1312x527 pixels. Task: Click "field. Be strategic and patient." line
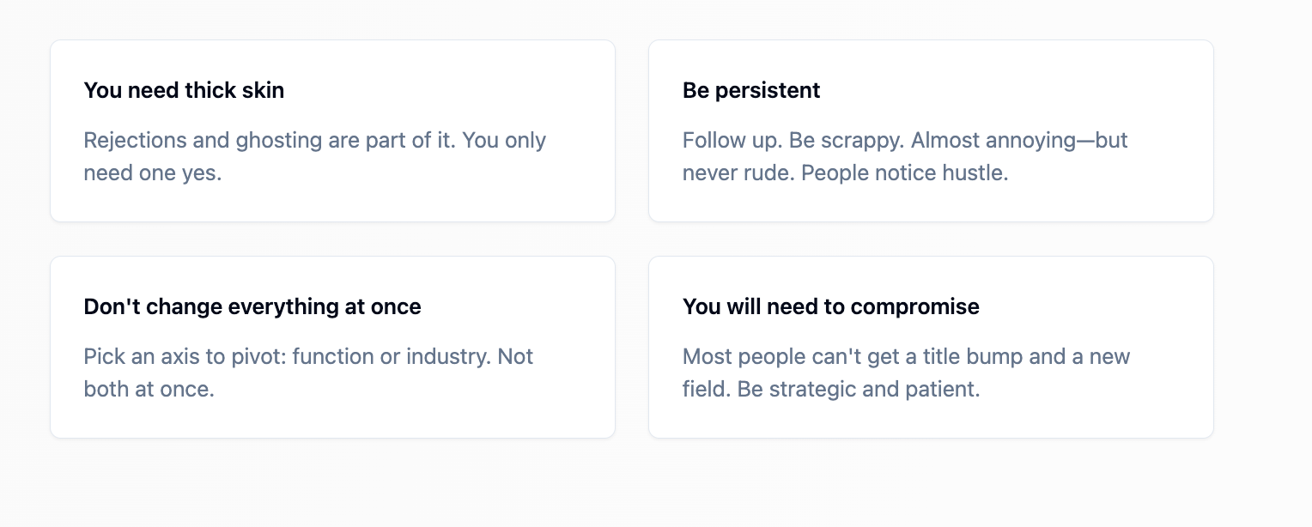pos(831,389)
